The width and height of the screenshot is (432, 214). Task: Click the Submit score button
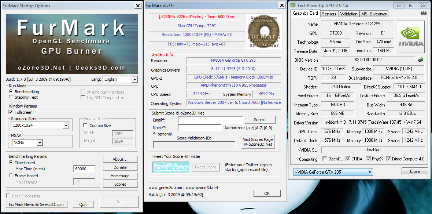260,120
